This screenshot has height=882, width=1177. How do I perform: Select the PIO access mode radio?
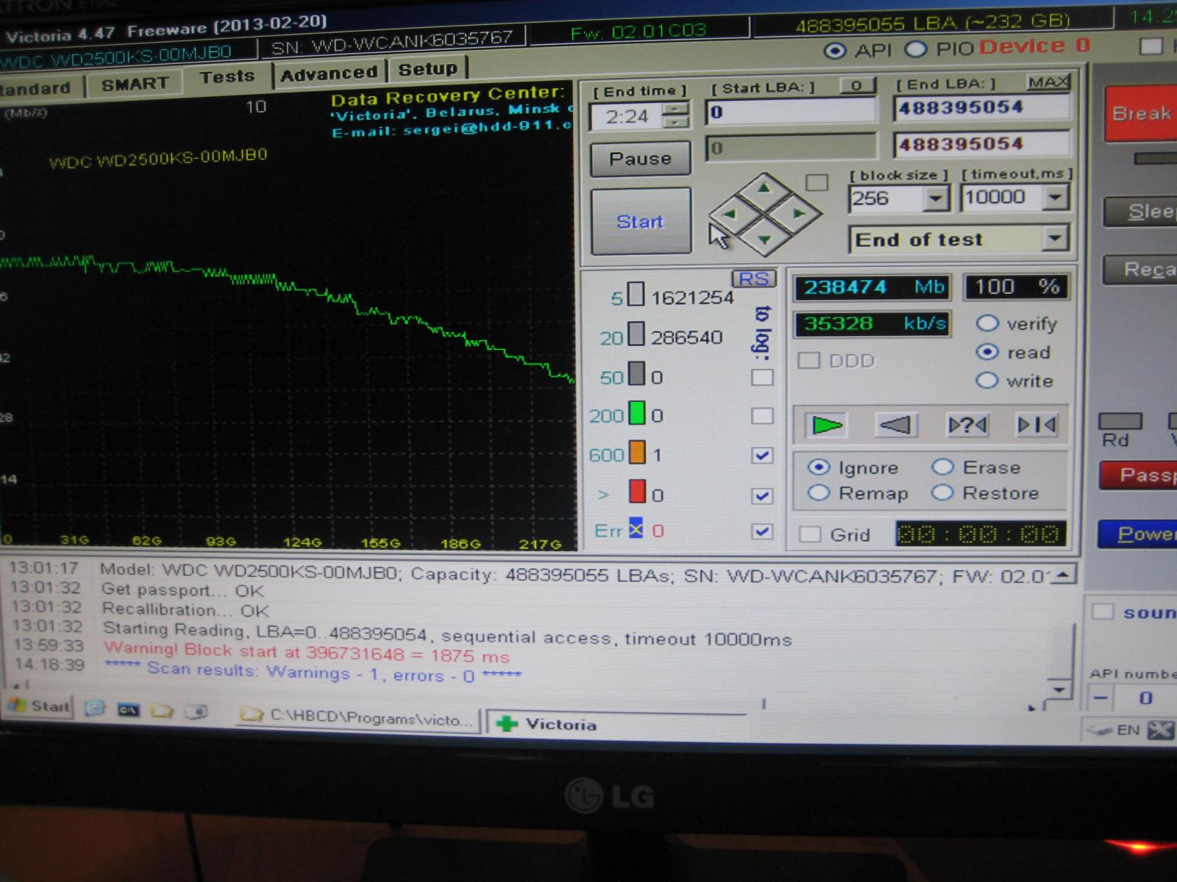pos(915,49)
